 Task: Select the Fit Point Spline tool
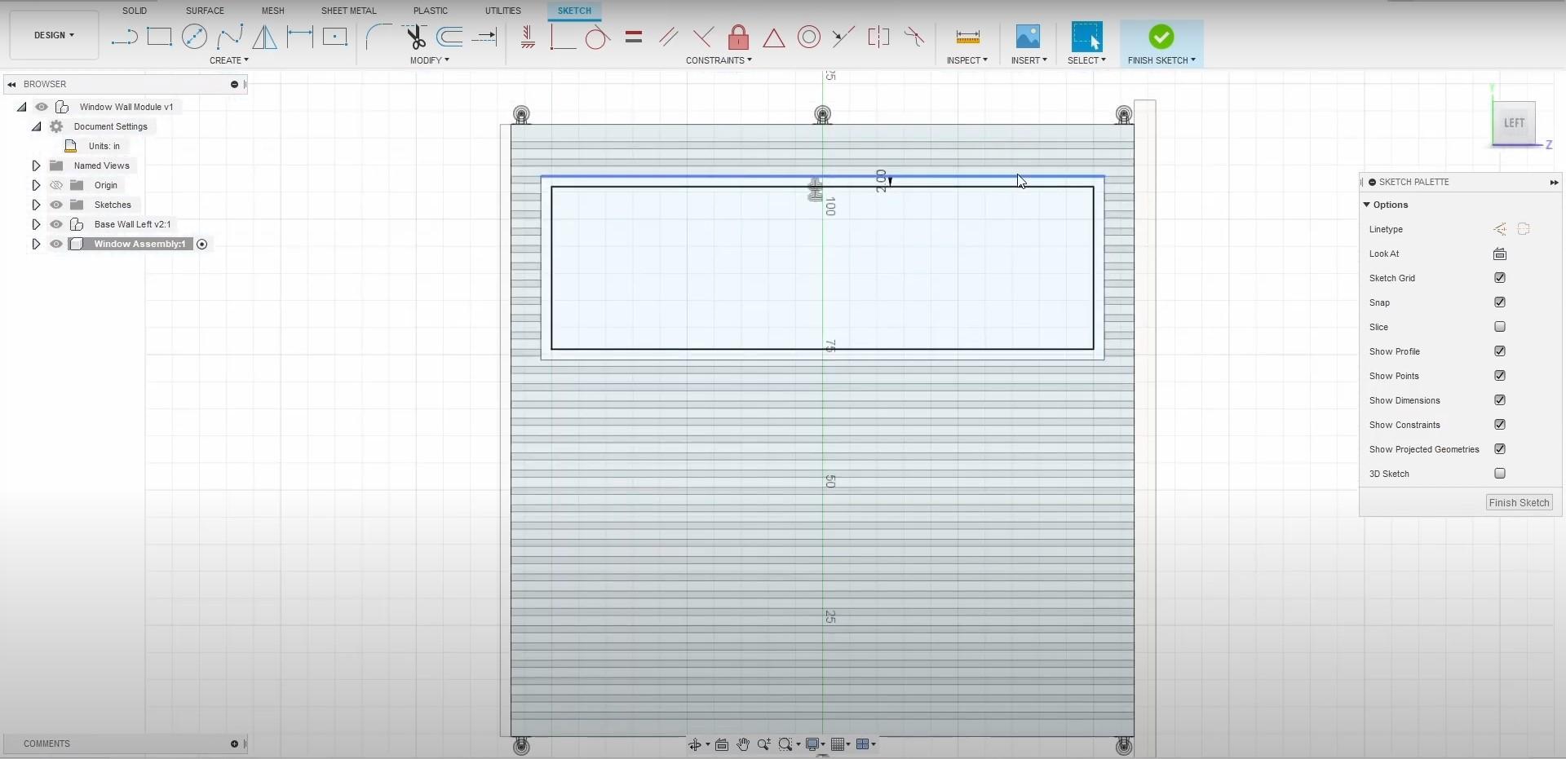pos(229,37)
